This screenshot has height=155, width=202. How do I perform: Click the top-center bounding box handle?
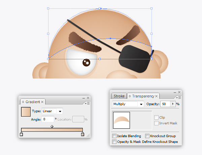pos(100,8)
